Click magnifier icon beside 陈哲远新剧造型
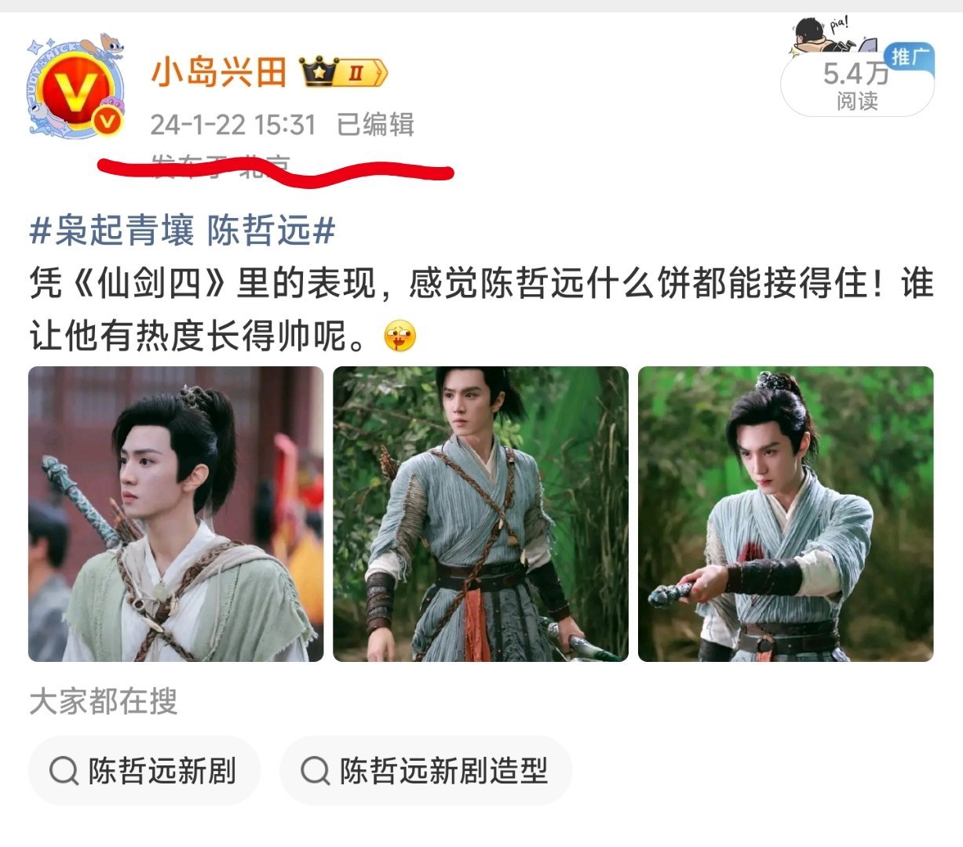The width and height of the screenshot is (963, 847). click(x=315, y=771)
